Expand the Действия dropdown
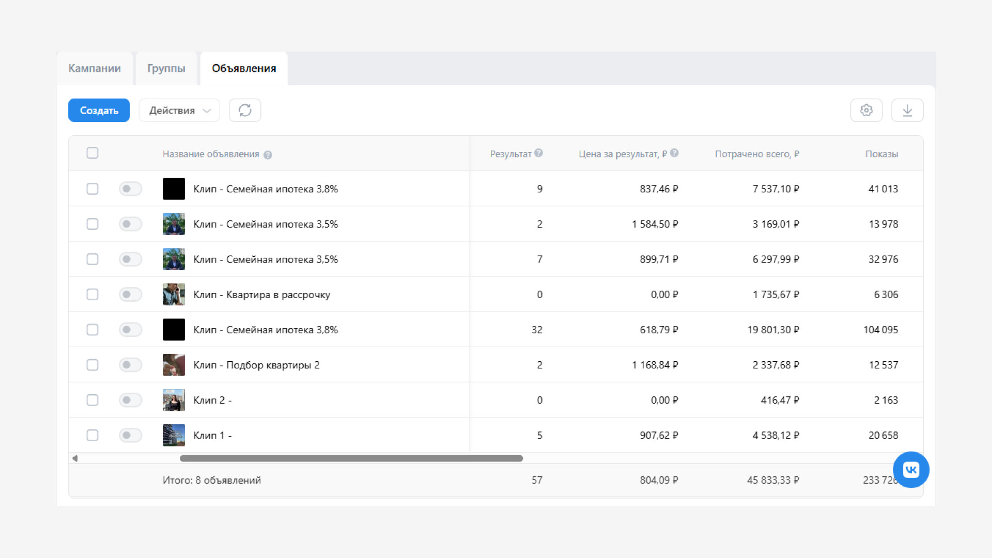Screen dimensions: 992x558 coord(179,110)
